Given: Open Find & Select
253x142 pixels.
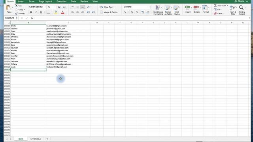Looking at the screenshot, I should pos(242,10).
